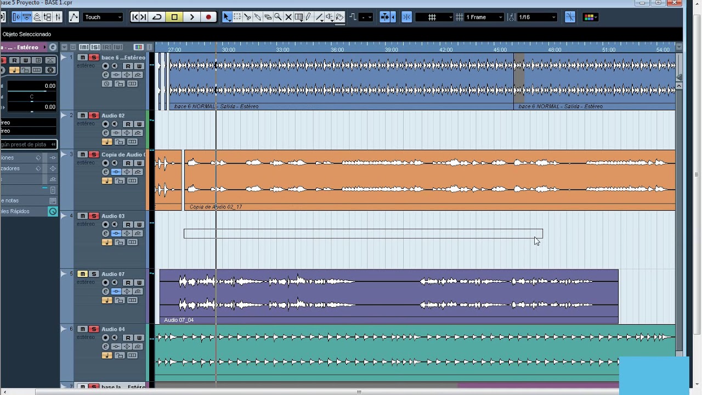The image size is (702, 395).
Task: Select the Object Selection arrow tool
Action: point(227,17)
